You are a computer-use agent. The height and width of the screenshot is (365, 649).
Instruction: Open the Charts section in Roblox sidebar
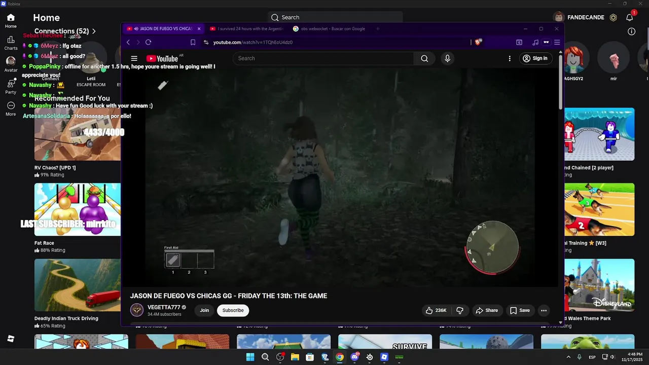pos(11,43)
